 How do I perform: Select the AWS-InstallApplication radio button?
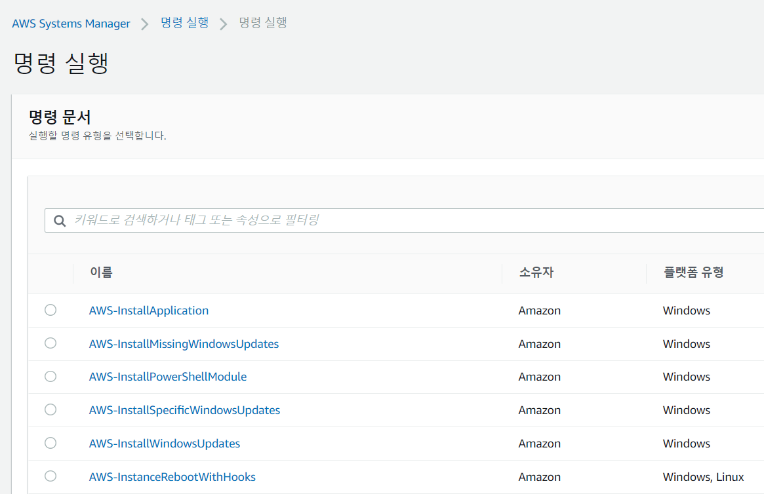[x=50, y=310]
